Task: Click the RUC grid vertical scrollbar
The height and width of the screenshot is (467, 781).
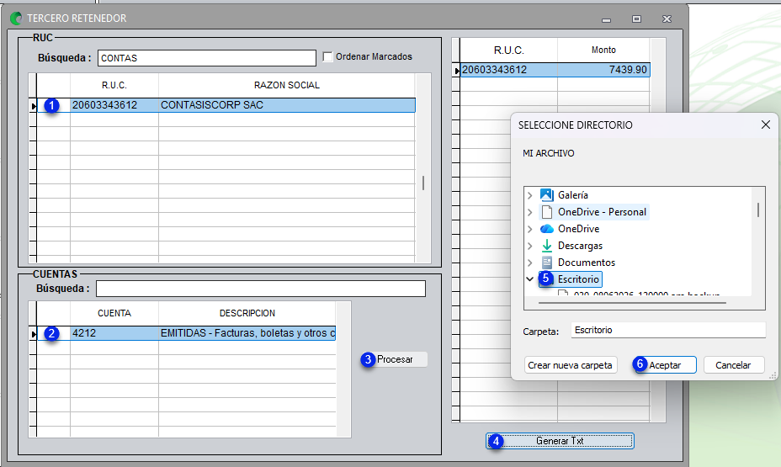Action: [x=422, y=183]
